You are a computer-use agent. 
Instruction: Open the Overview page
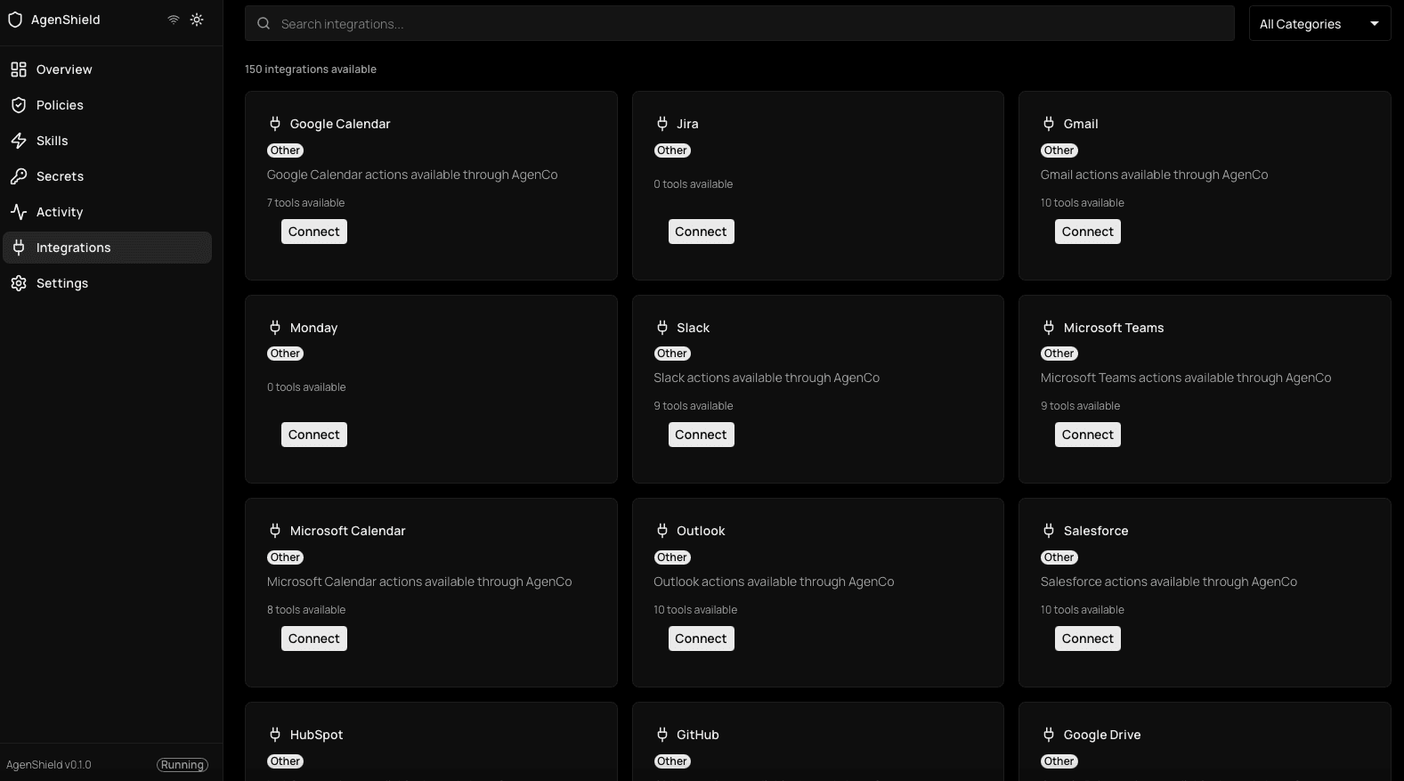(107, 69)
